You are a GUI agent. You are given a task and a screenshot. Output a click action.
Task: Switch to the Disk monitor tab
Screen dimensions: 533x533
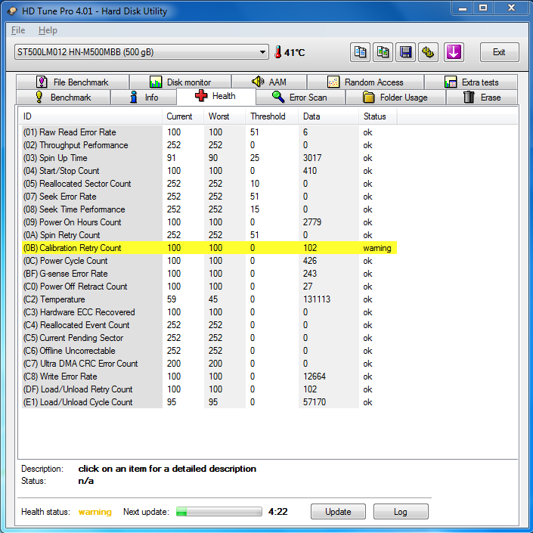point(180,82)
